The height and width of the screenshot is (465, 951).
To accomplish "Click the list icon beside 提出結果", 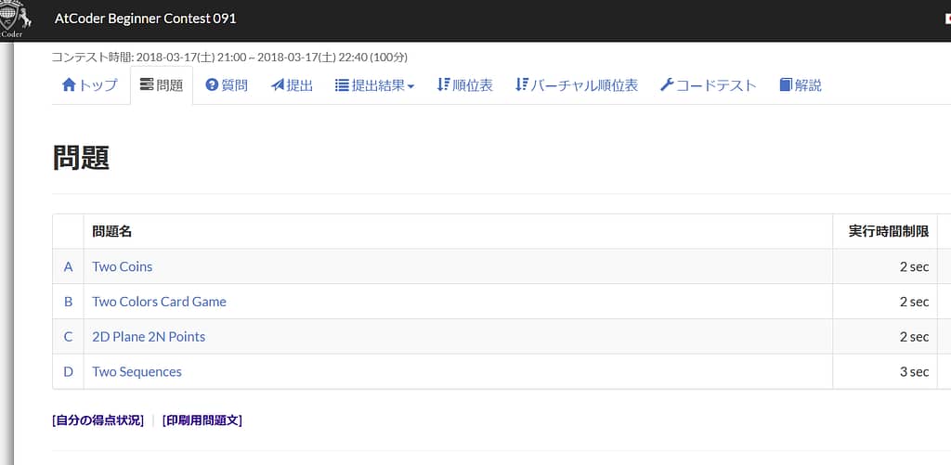I will (x=342, y=84).
